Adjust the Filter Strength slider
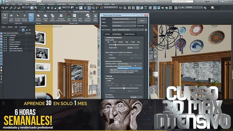This screenshot has width=233, height=131. click(x=124, y=88)
